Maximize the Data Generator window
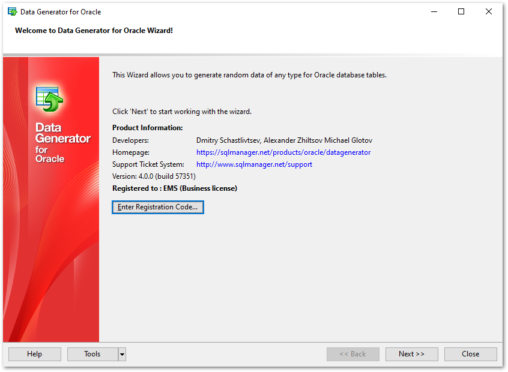This screenshot has height=372, width=508. tap(461, 12)
